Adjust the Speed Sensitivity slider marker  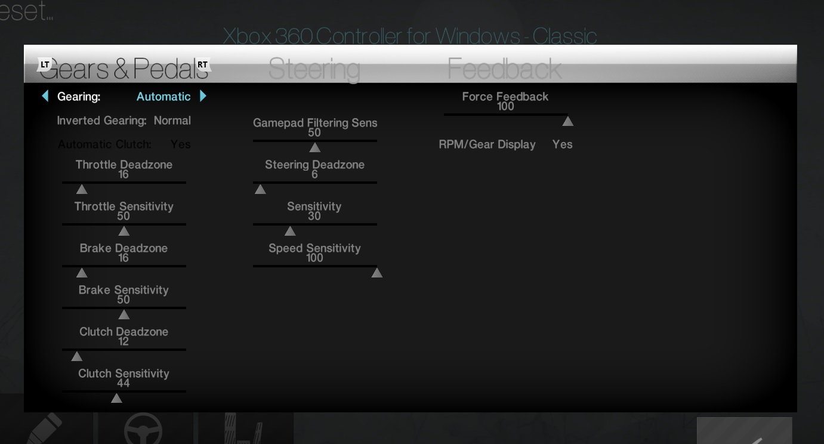click(376, 273)
